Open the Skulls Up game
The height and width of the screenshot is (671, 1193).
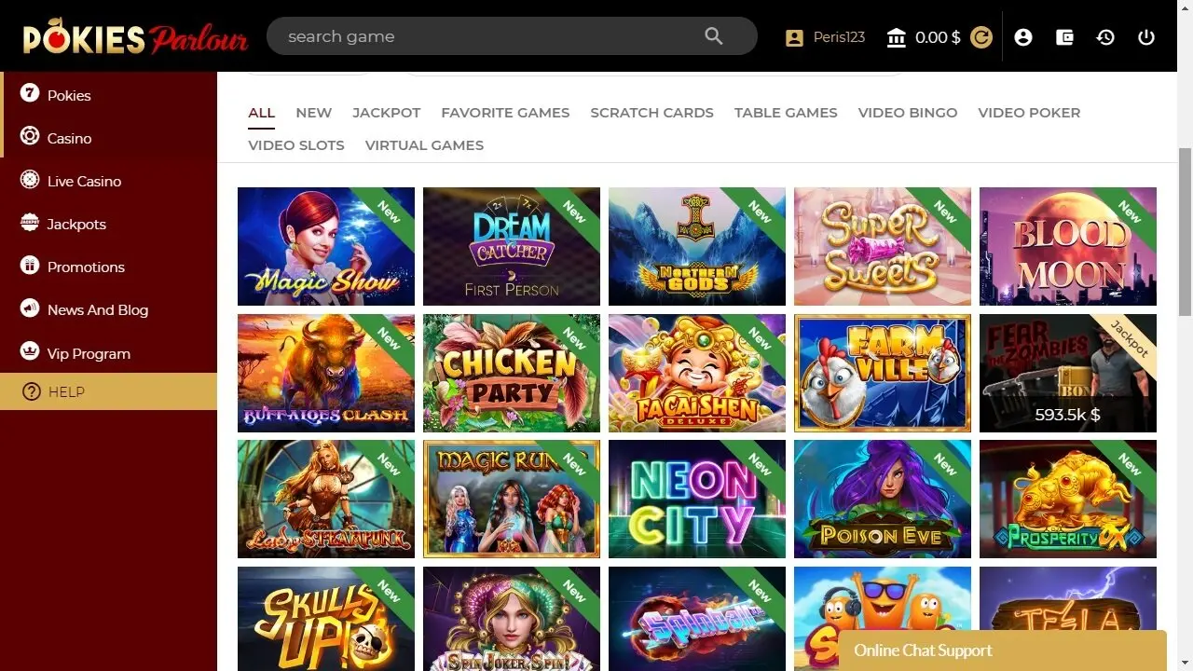[326, 619]
